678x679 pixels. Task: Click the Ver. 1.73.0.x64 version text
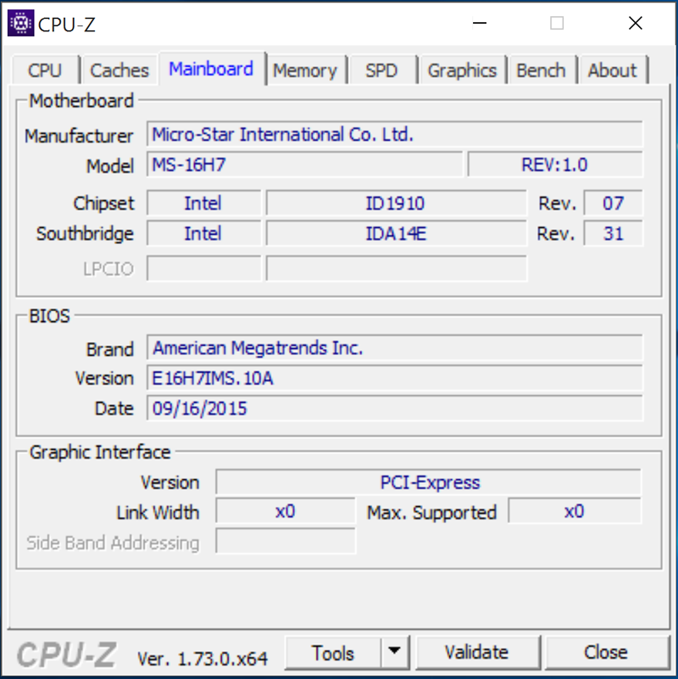[x=203, y=660]
